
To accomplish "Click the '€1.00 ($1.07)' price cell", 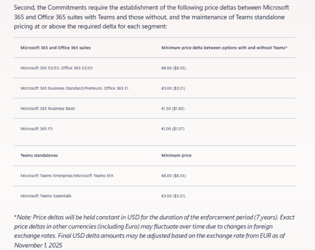I will click(173, 129).
